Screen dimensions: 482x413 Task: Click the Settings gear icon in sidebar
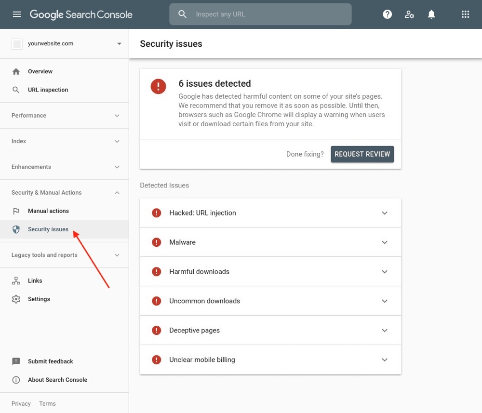point(16,299)
